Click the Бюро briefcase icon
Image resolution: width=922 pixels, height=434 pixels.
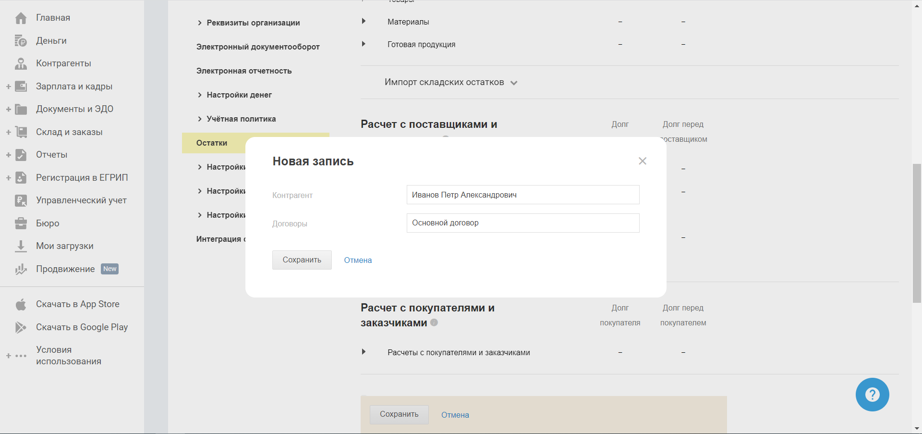pyautogui.click(x=21, y=223)
